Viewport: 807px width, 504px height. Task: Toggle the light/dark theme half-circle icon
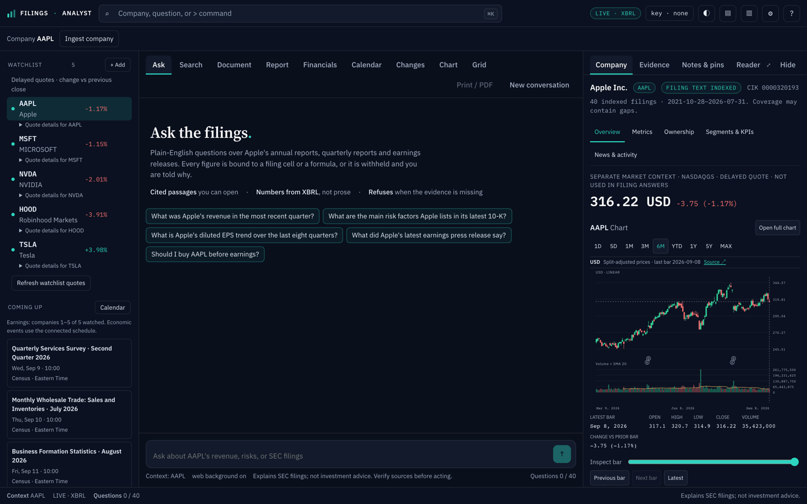[706, 13]
